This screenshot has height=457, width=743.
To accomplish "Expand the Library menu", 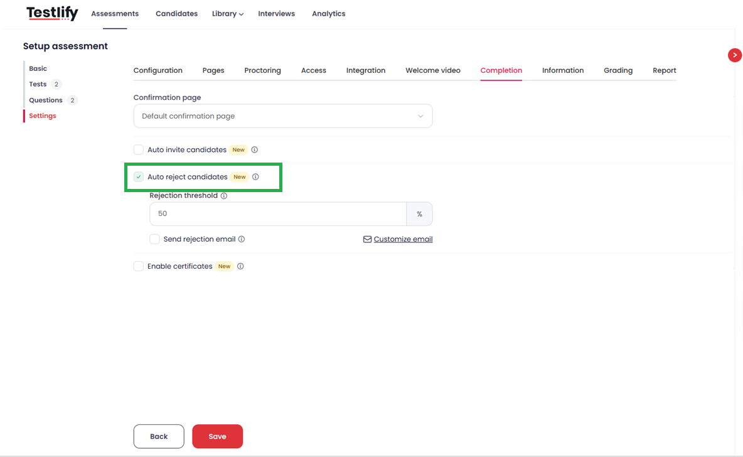I will tap(227, 14).
